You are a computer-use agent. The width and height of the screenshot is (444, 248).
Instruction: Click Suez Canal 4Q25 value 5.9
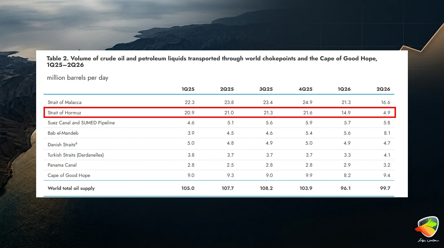[309, 123]
